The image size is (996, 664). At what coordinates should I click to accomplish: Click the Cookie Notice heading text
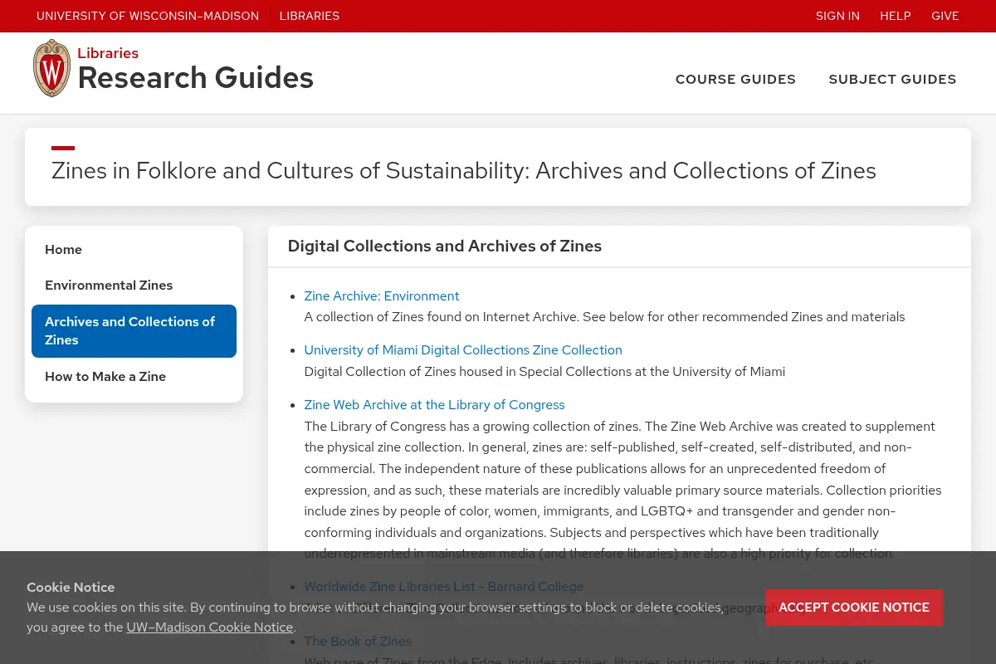click(71, 588)
